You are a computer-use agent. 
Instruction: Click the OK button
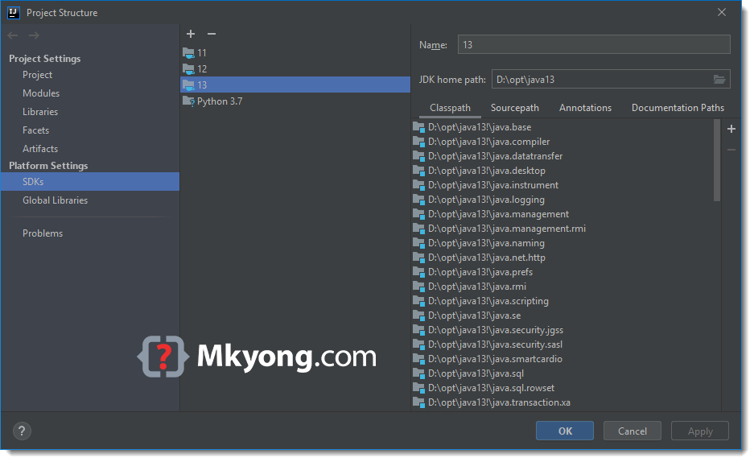565,431
